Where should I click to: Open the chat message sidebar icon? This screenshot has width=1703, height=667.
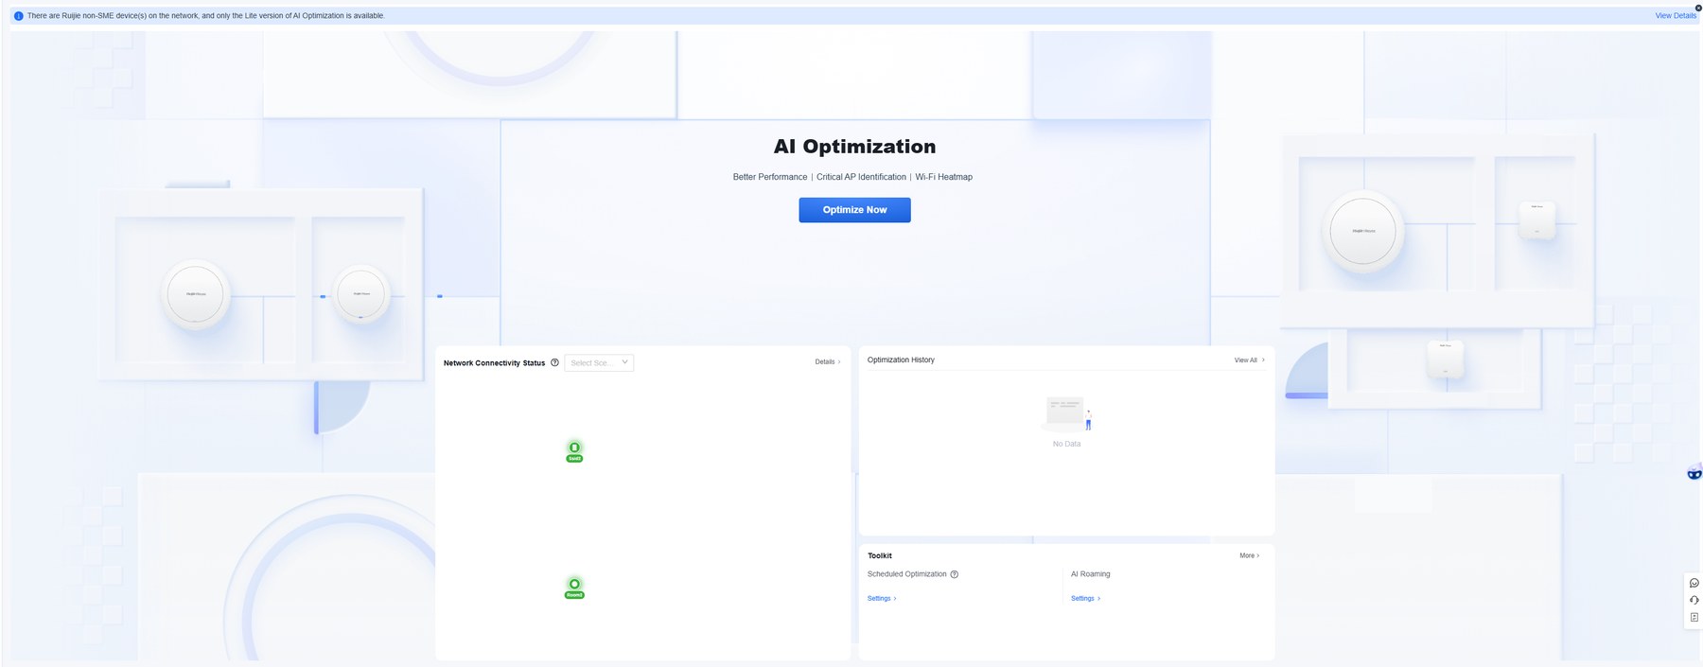pyautogui.click(x=1694, y=583)
